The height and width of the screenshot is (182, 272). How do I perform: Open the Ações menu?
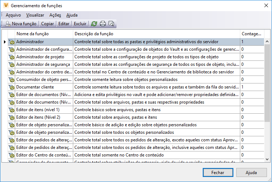pyautogui.click(x=55, y=15)
